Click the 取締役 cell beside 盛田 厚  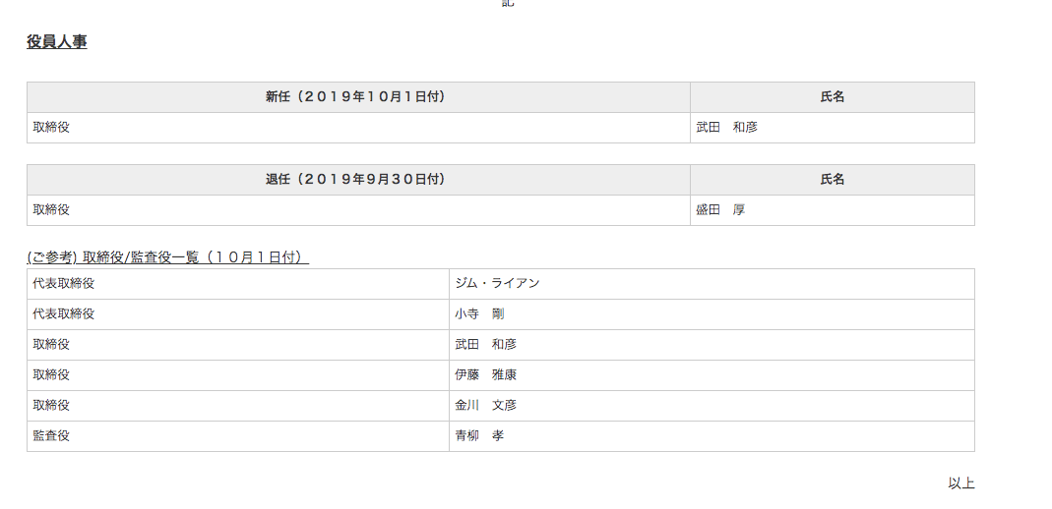pyautogui.click(x=51, y=210)
